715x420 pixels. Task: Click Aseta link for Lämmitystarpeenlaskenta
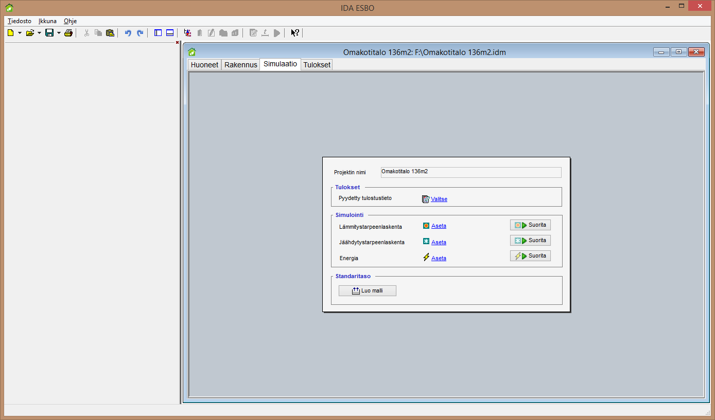439,226
